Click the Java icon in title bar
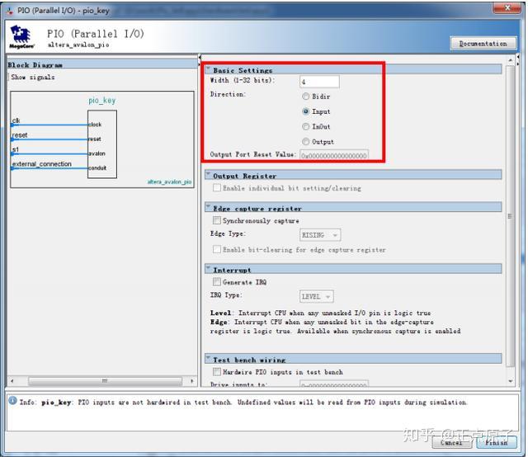The image size is (528, 457). 10,11
